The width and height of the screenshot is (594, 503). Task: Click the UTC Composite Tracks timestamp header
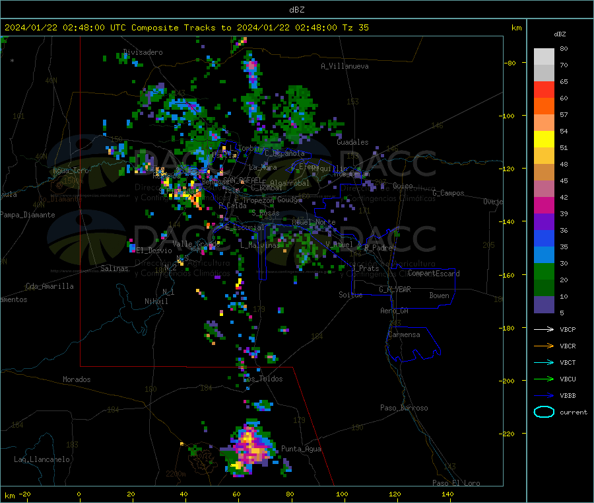(x=187, y=28)
